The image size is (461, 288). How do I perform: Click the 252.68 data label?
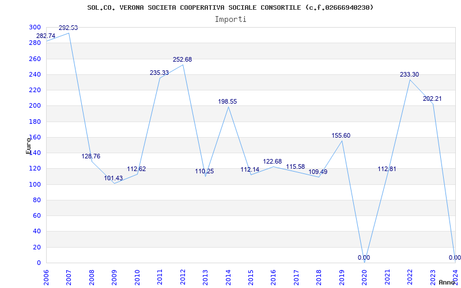(x=182, y=59)
